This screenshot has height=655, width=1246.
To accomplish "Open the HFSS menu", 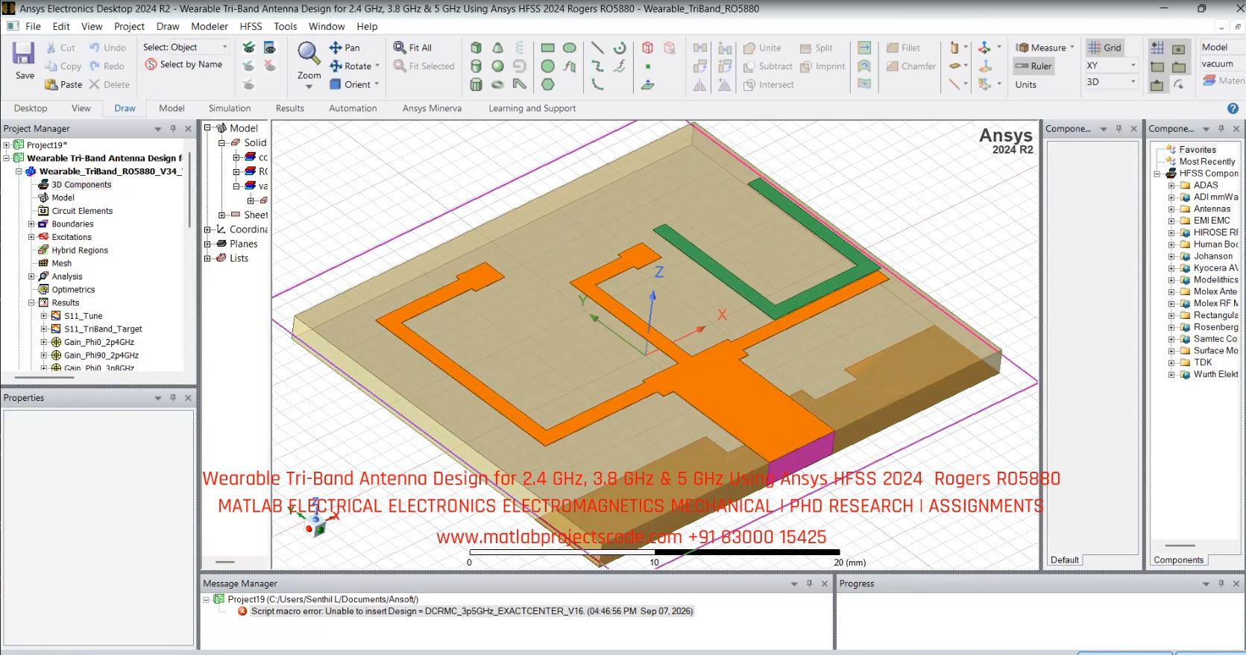I will click(251, 26).
